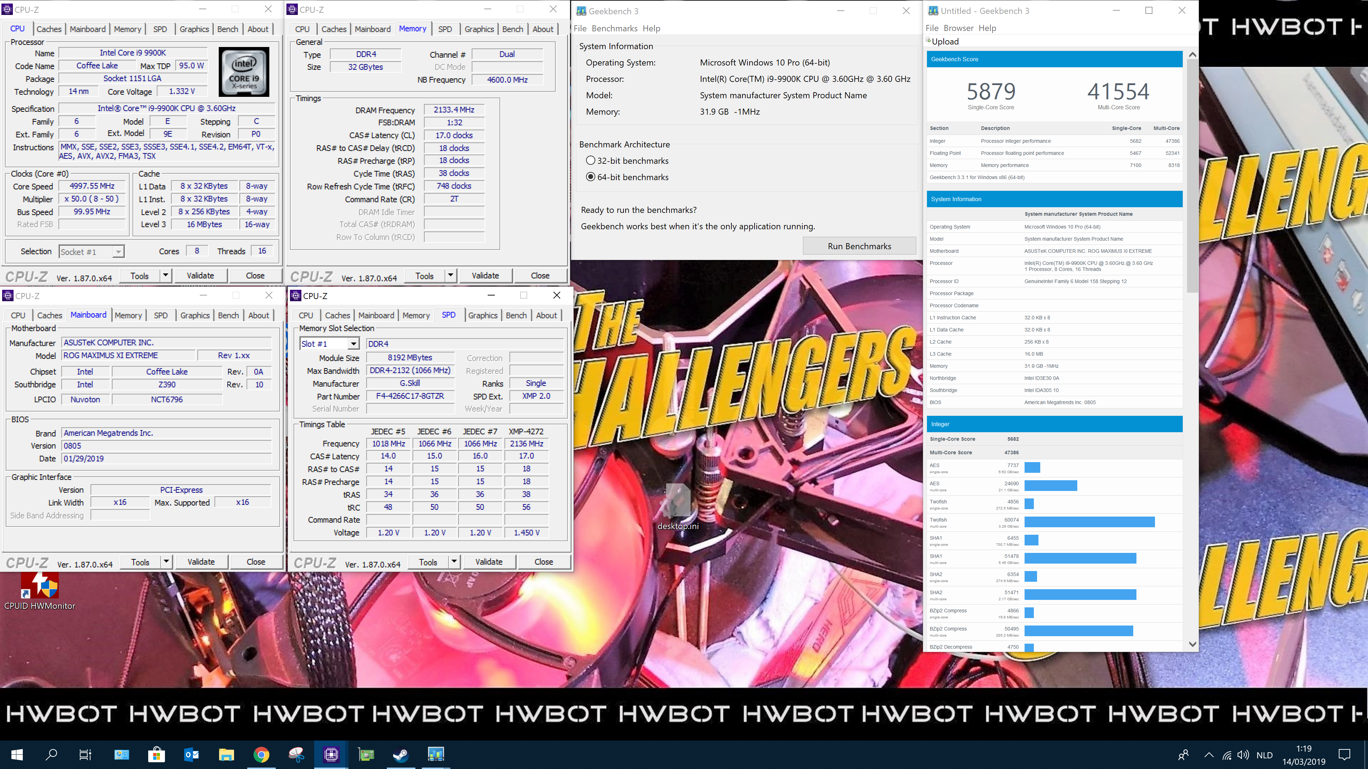This screenshot has height=769, width=1368.
Task: Launch Microsoft Store from taskbar
Action: tap(157, 754)
